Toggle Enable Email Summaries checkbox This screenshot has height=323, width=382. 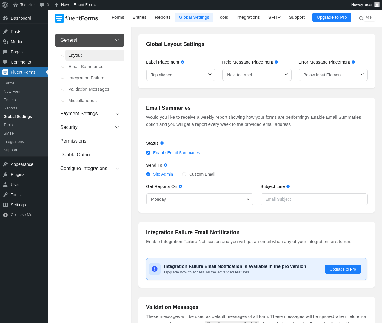click(x=148, y=153)
